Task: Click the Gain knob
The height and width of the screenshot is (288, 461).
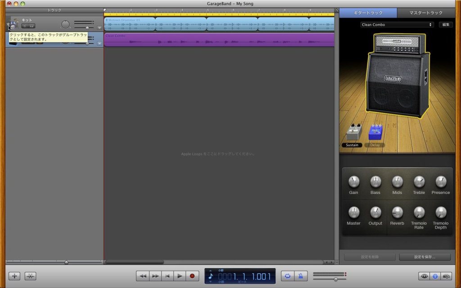Action: 354,182
